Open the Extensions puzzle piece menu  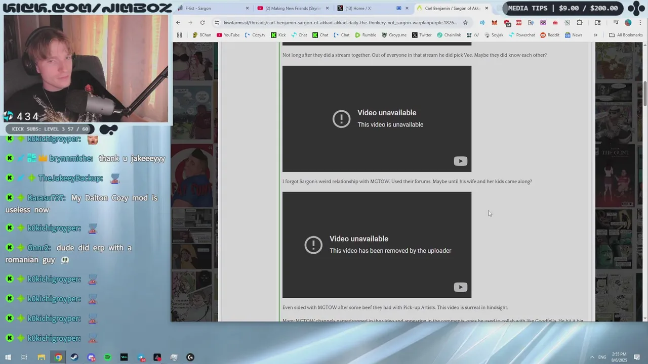(580, 22)
